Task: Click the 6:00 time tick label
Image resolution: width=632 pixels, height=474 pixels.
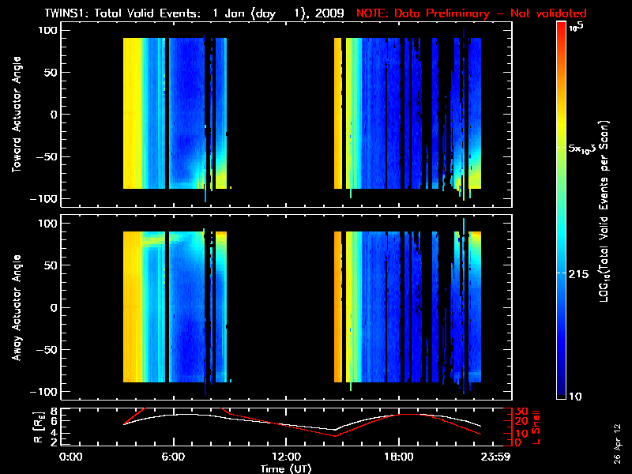Action: pyautogui.click(x=173, y=457)
